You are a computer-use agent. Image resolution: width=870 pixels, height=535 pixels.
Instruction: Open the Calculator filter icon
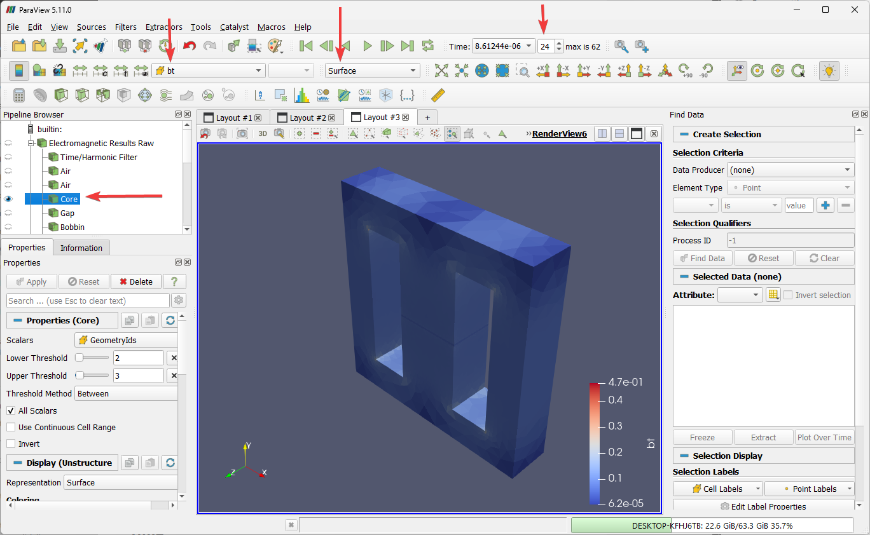point(18,95)
